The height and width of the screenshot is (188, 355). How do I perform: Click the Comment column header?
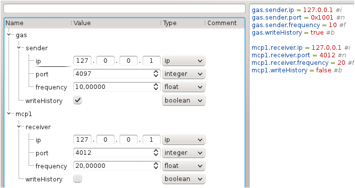pyautogui.click(x=224, y=23)
